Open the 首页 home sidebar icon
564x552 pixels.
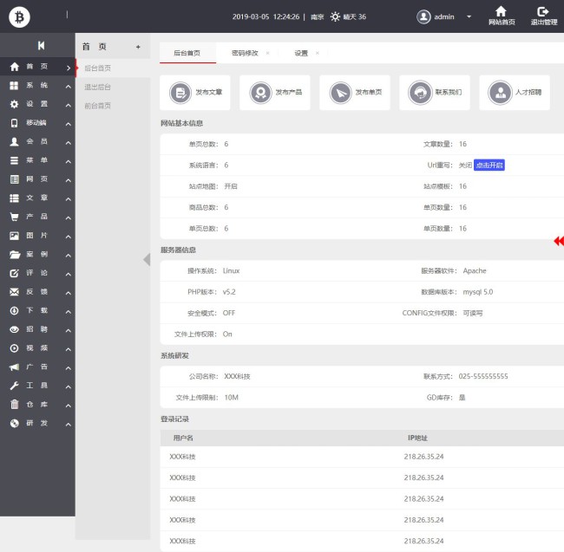(x=15, y=67)
